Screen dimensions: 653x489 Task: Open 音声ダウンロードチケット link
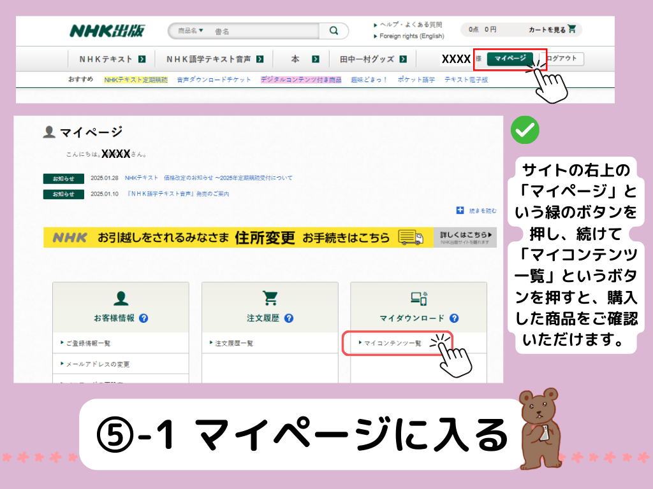(x=214, y=80)
